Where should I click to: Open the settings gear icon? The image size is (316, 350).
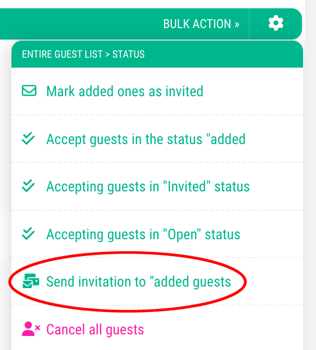click(x=276, y=23)
